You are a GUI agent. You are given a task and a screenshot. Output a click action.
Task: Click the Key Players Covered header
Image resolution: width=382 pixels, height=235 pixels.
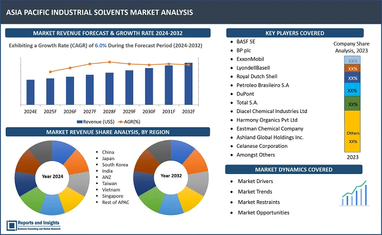pyautogui.click(x=295, y=33)
